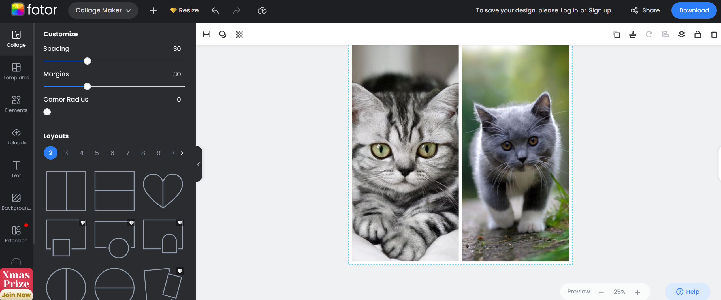Show more layout counts with right chevron
The image size is (721, 300).
[x=182, y=153]
